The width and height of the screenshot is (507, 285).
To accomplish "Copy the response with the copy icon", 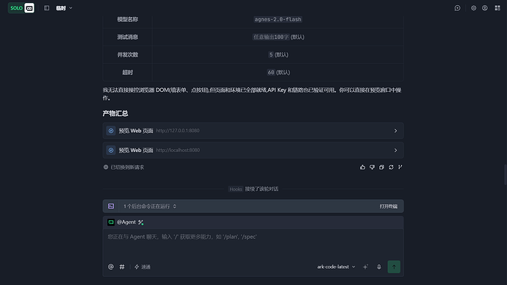I will [x=381, y=167].
